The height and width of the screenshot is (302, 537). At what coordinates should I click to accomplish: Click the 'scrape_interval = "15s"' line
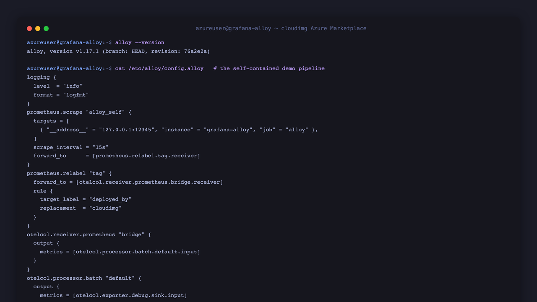coord(71,147)
